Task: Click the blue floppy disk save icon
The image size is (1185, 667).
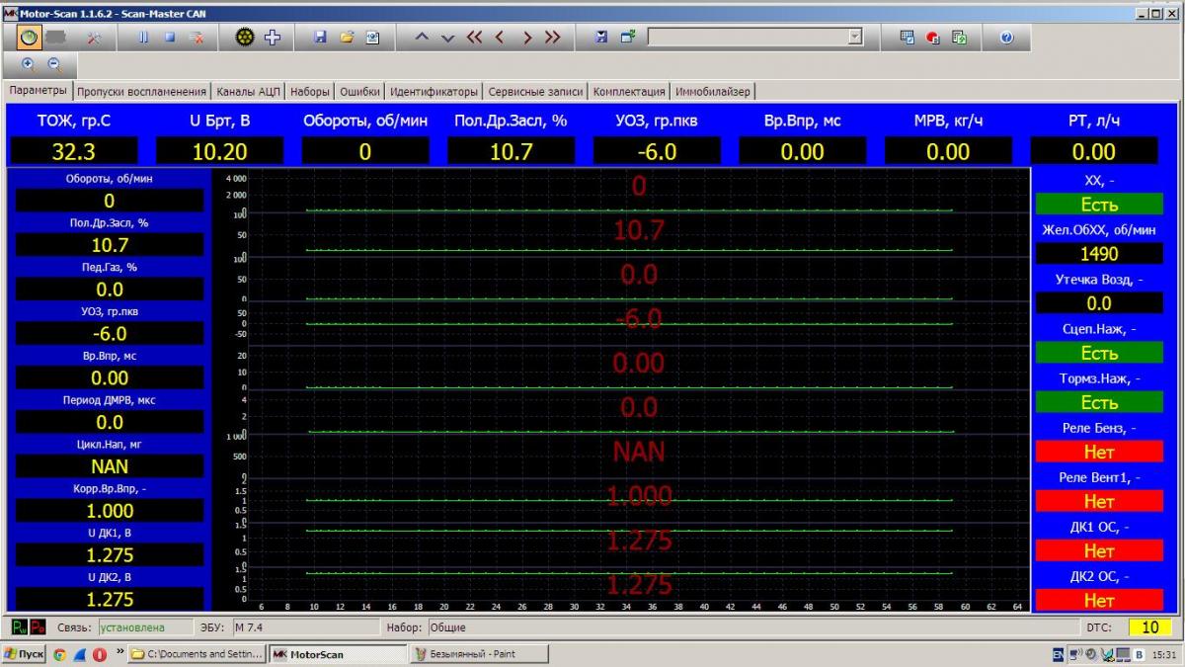Action: click(x=320, y=38)
